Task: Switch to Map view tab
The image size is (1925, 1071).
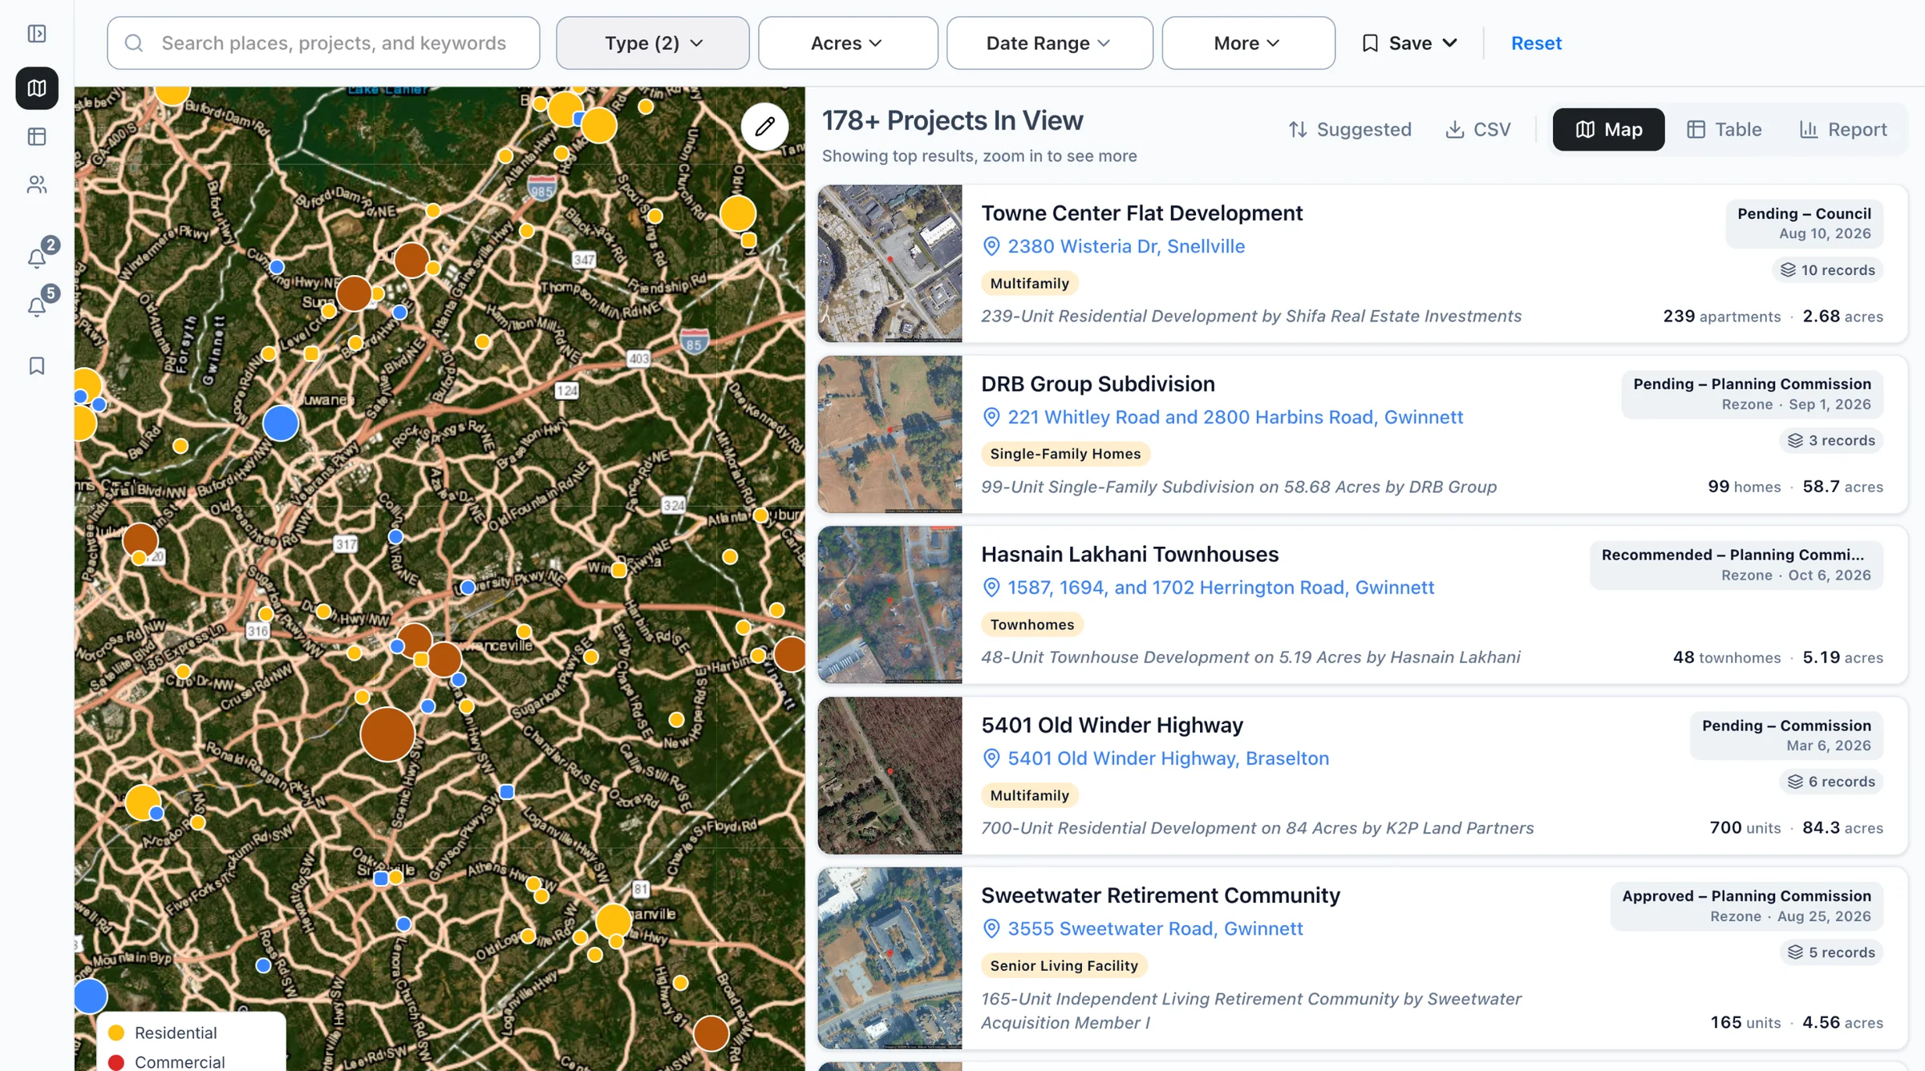Action: (1608, 129)
